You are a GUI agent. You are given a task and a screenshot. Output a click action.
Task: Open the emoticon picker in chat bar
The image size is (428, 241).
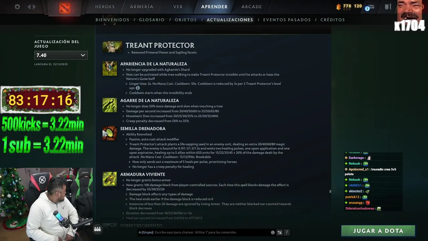[273, 232]
